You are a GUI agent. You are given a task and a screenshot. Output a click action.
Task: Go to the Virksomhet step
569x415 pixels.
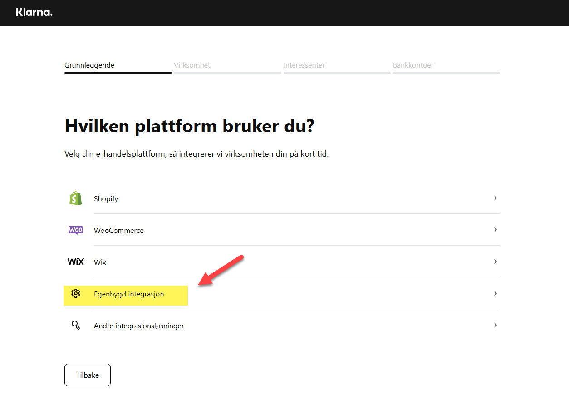[192, 65]
